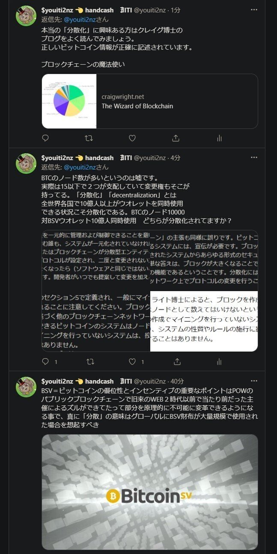Toggle retweet on the first tweet
Screen dimensions: 277x554
click(89, 138)
